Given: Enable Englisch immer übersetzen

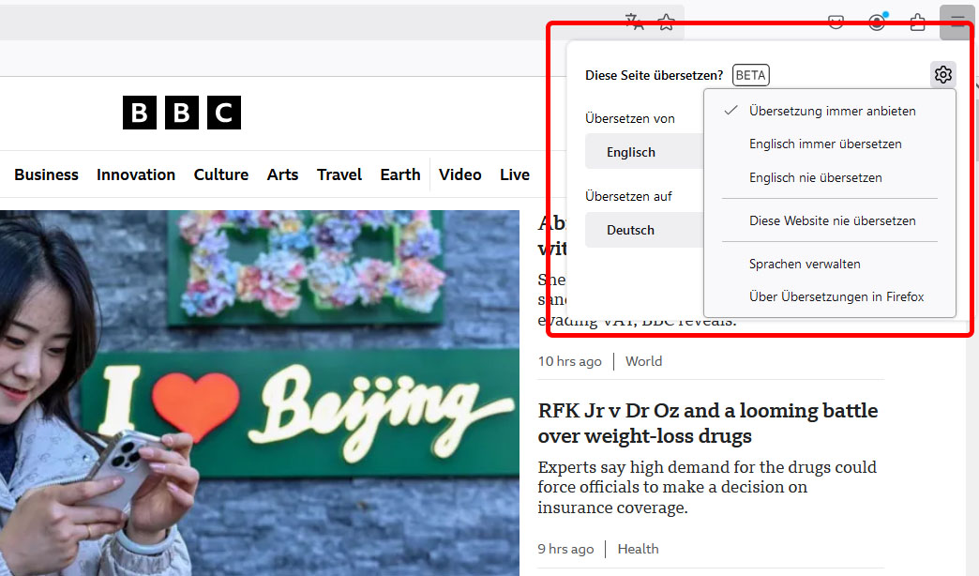Looking at the screenshot, I should 825,144.
